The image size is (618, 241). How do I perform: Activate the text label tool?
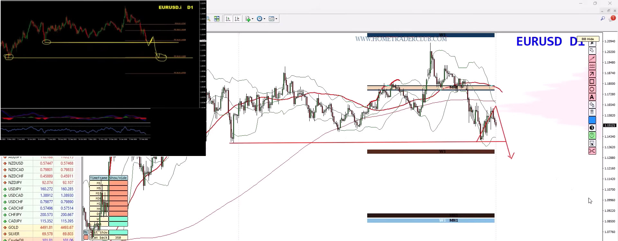click(592, 97)
